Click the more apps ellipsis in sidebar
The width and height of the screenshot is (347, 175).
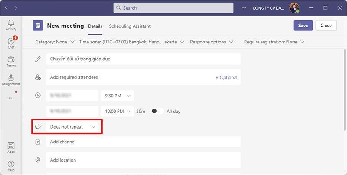(11, 98)
